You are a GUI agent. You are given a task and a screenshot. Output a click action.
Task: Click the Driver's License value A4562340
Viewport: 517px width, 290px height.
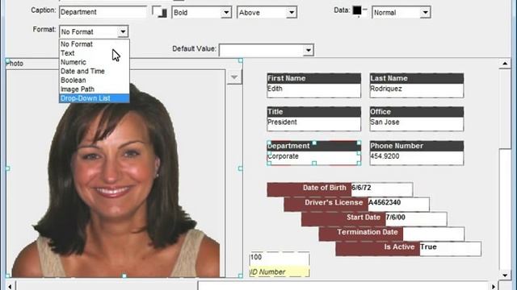pos(398,204)
